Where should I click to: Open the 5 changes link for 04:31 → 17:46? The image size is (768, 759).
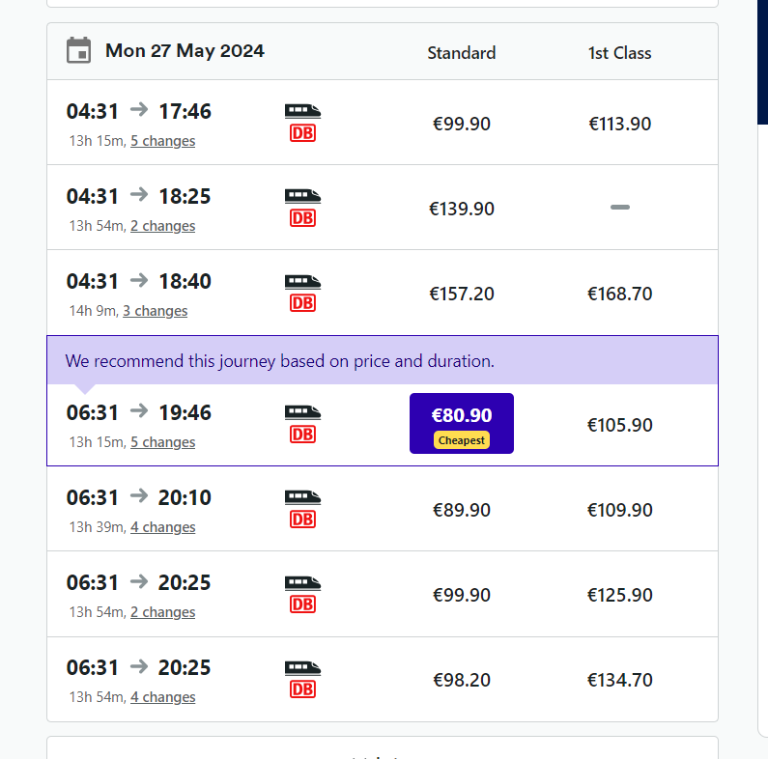(x=162, y=141)
